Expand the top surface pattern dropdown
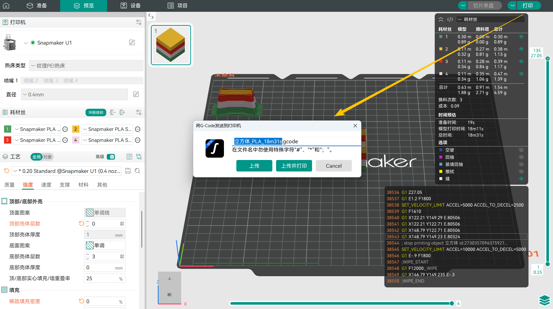This screenshot has height=309, width=553. 105,213
